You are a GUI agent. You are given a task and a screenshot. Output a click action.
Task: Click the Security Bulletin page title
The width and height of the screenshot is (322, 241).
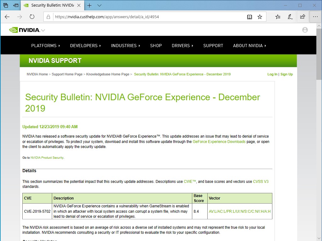143,103
